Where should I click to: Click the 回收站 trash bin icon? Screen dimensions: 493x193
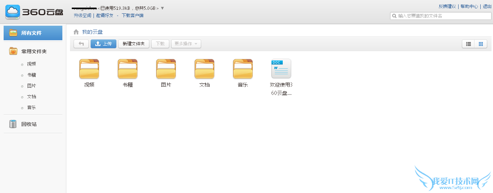click(x=13, y=124)
